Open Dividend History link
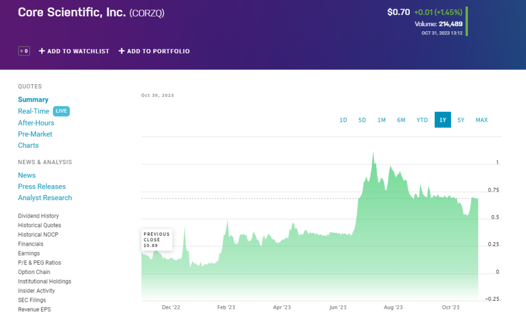Screen dimensions: 526x332 39,216
